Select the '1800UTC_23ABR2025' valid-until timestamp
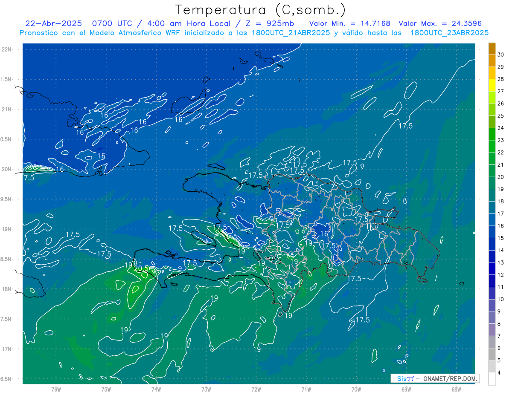This screenshot has height=395, width=512. click(450, 33)
